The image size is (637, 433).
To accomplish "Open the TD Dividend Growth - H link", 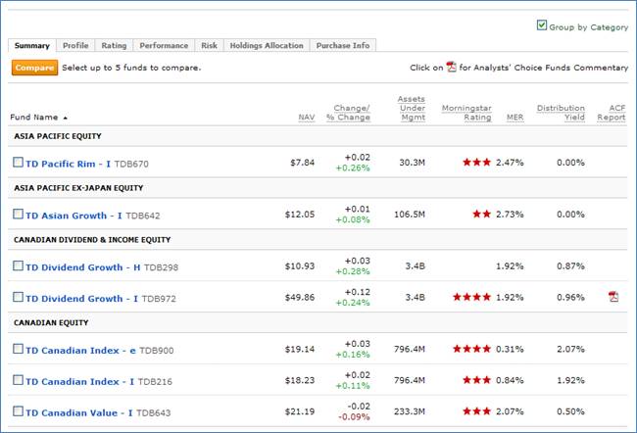I will [x=83, y=267].
